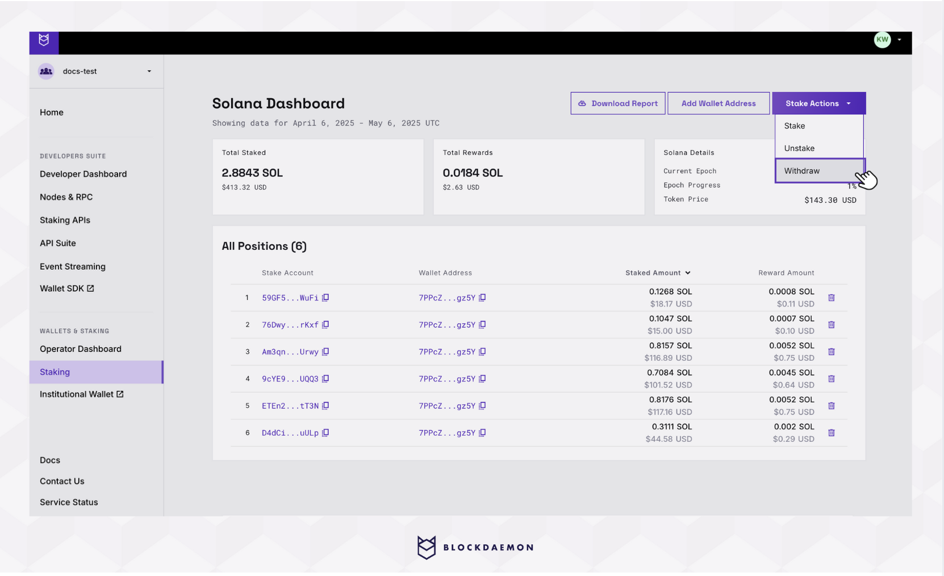
Task: Open stake account link D4dCi...uULp
Action: [x=290, y=433]
